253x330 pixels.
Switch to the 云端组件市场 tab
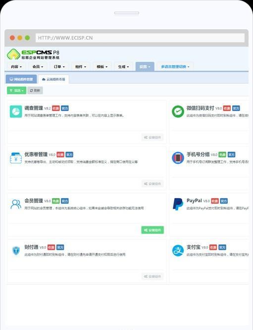53,79
